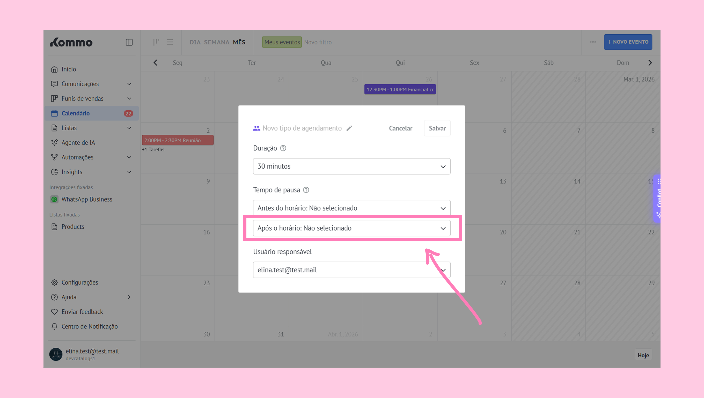Viewport: 704px width, 398px height.
Task: Switch to the list view icon
Action: coord(170,42)
